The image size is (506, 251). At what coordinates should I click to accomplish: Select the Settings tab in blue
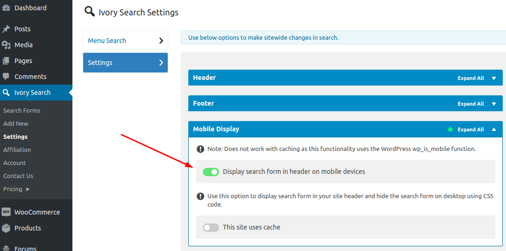126,63
